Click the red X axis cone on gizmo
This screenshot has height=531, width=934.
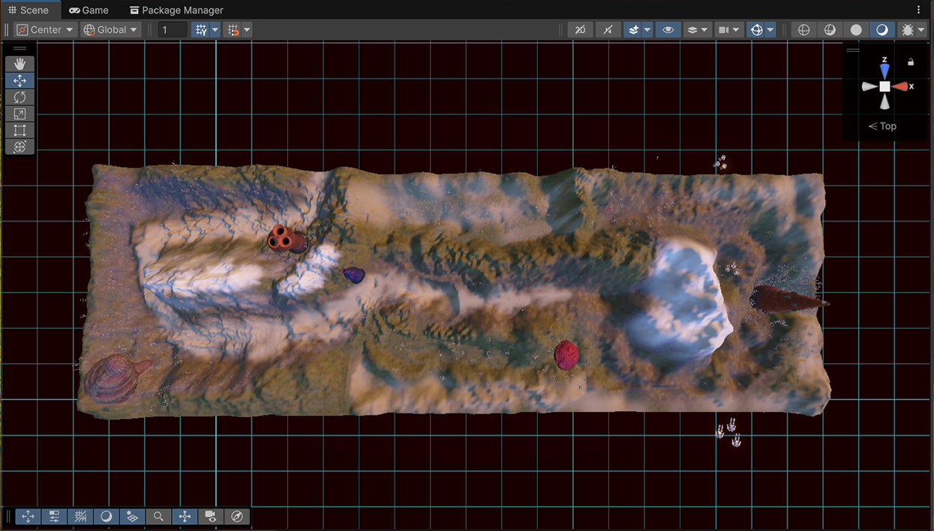[900, 87]
